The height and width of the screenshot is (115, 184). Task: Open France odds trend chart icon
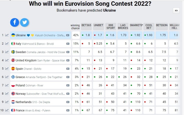[7, 110]
